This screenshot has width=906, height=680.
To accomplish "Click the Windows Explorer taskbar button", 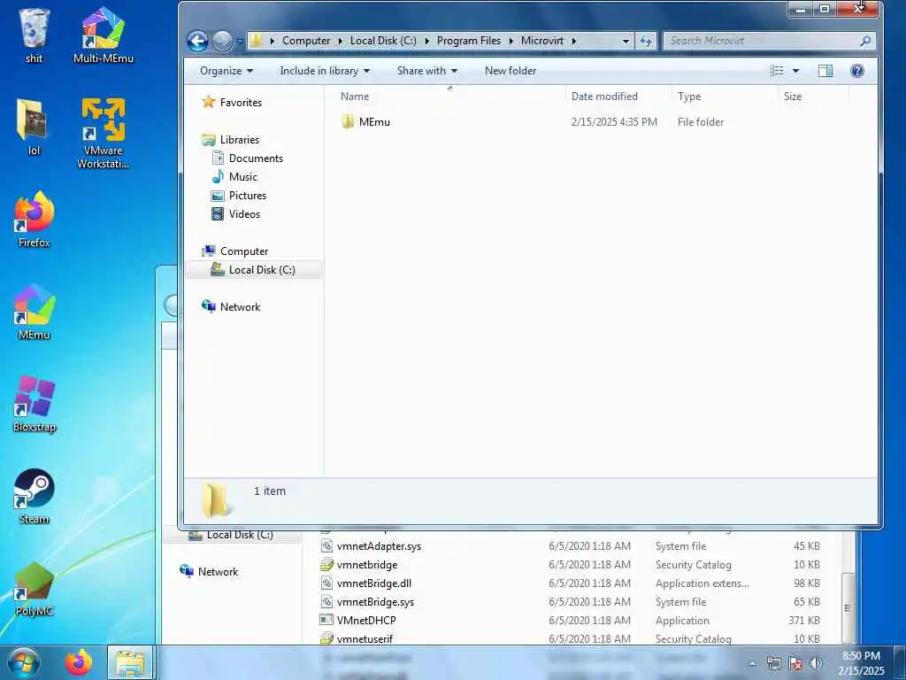I will (x=131, y=662).
